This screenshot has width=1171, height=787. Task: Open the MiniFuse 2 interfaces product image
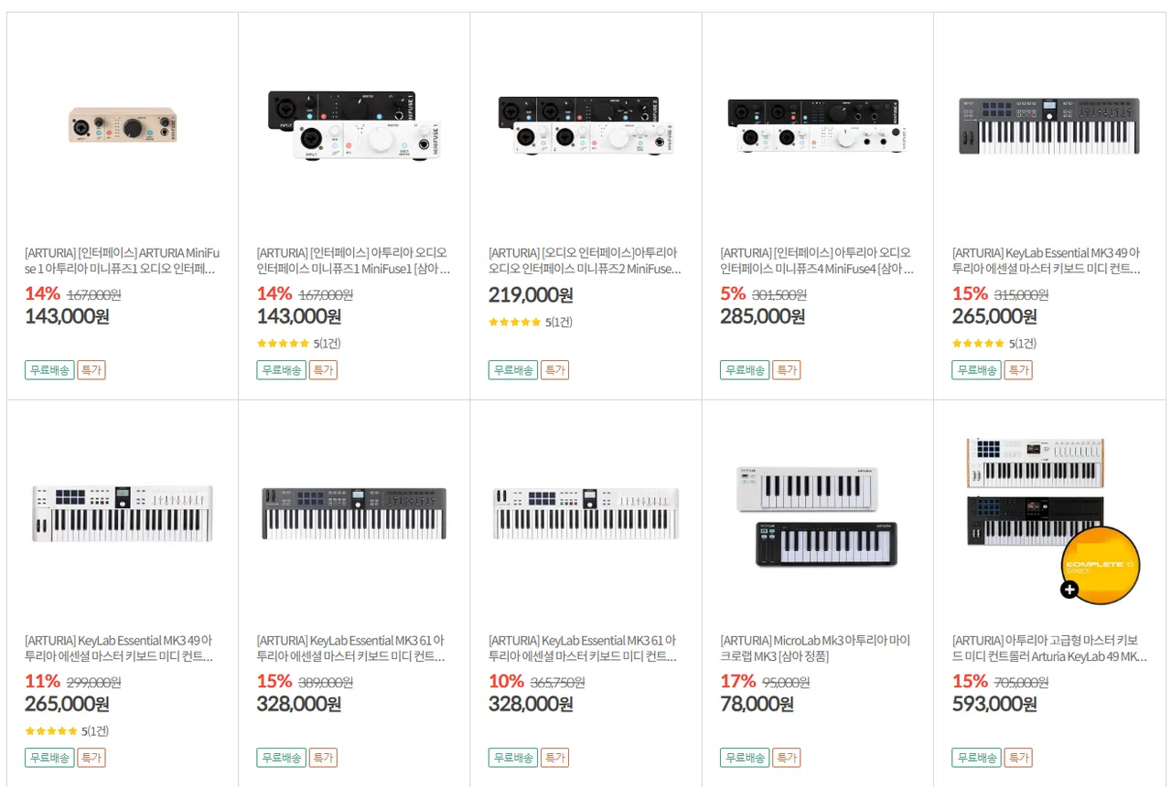click(x=585, y=124)
